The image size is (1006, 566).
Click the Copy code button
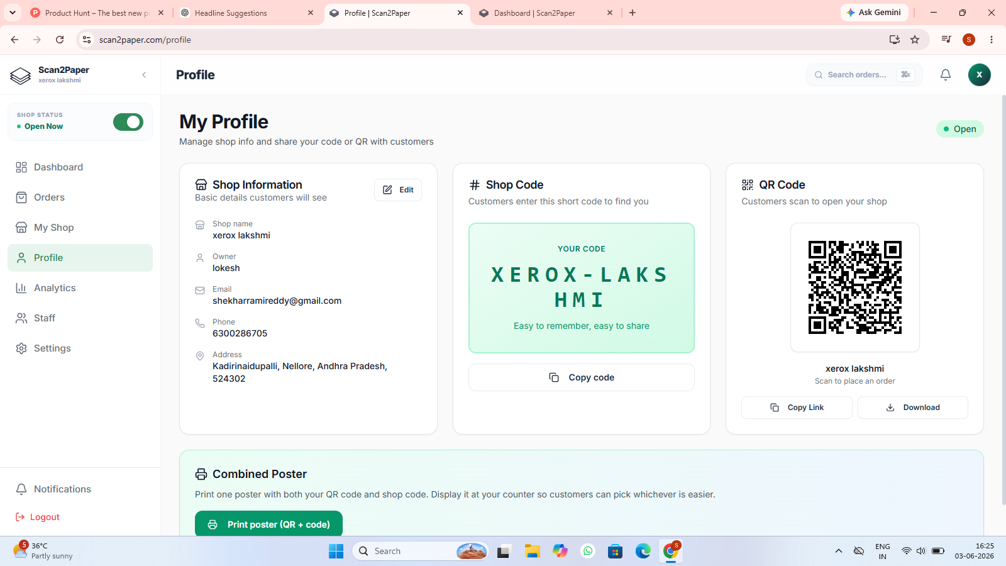pos(582,377)
